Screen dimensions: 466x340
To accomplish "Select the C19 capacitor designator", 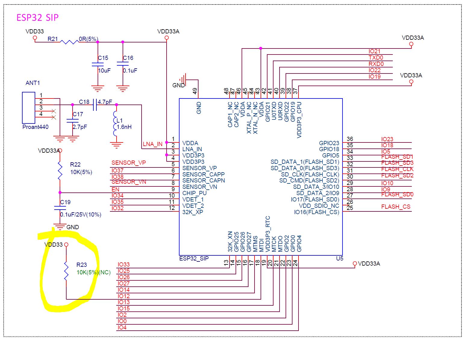I will point(65,202).
